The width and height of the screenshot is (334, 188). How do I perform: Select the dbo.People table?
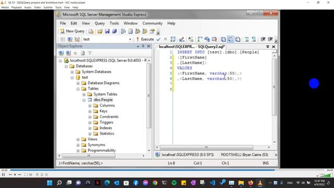103,100
